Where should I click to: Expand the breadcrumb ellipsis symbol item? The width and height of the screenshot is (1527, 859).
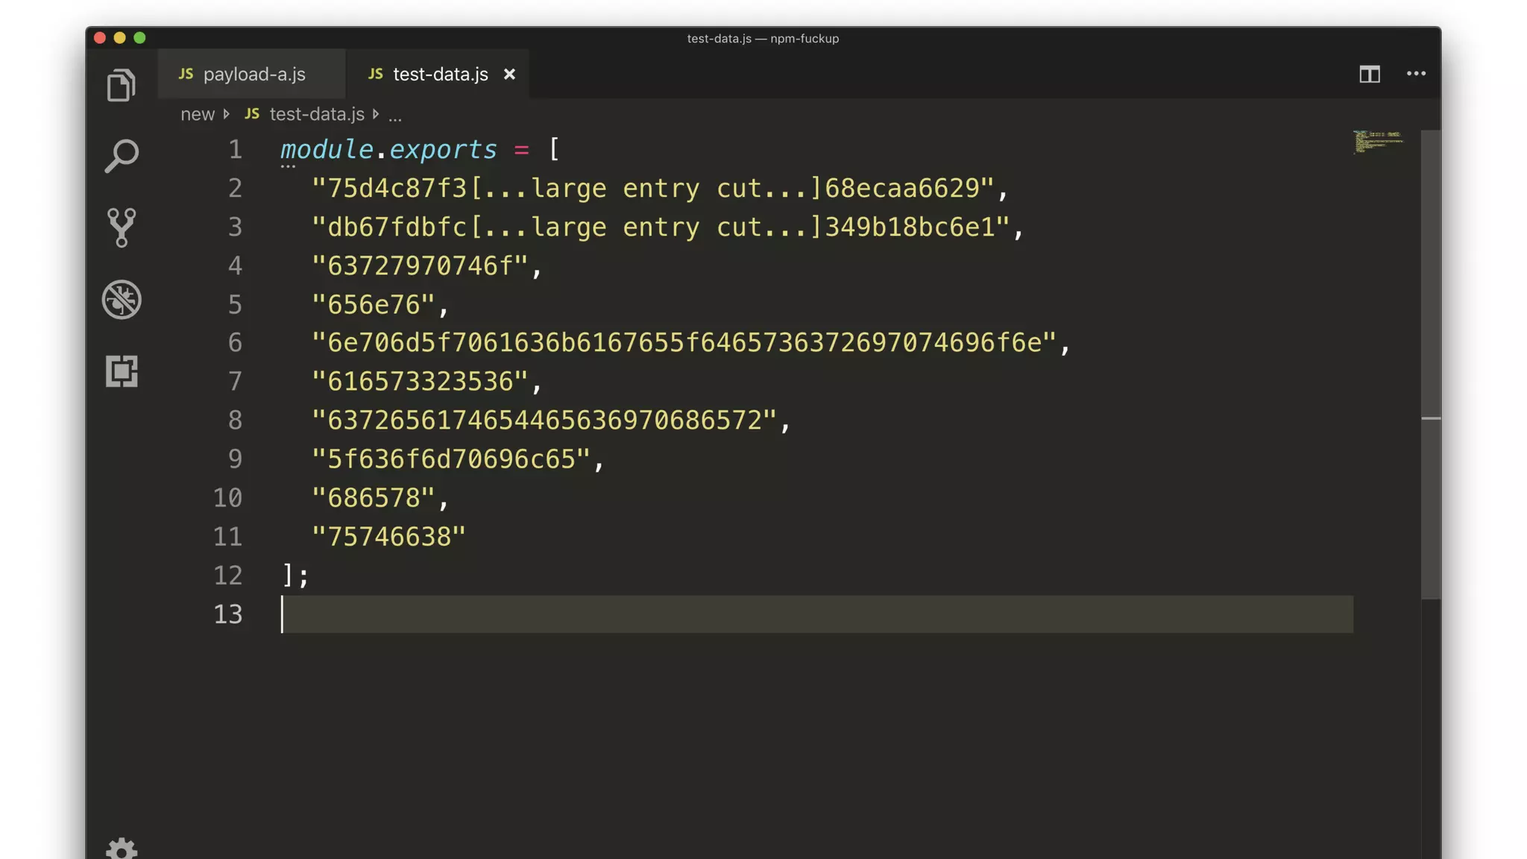point(395,115)
